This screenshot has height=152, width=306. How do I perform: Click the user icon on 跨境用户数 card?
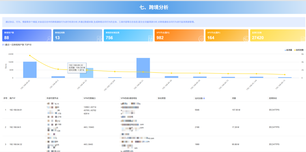[49, 38]
